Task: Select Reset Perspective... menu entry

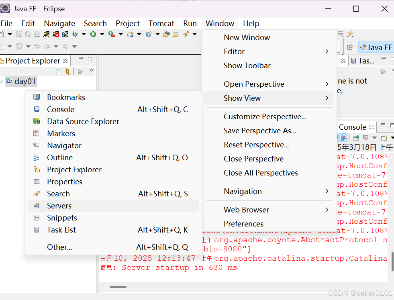Action: pos(269,145)
